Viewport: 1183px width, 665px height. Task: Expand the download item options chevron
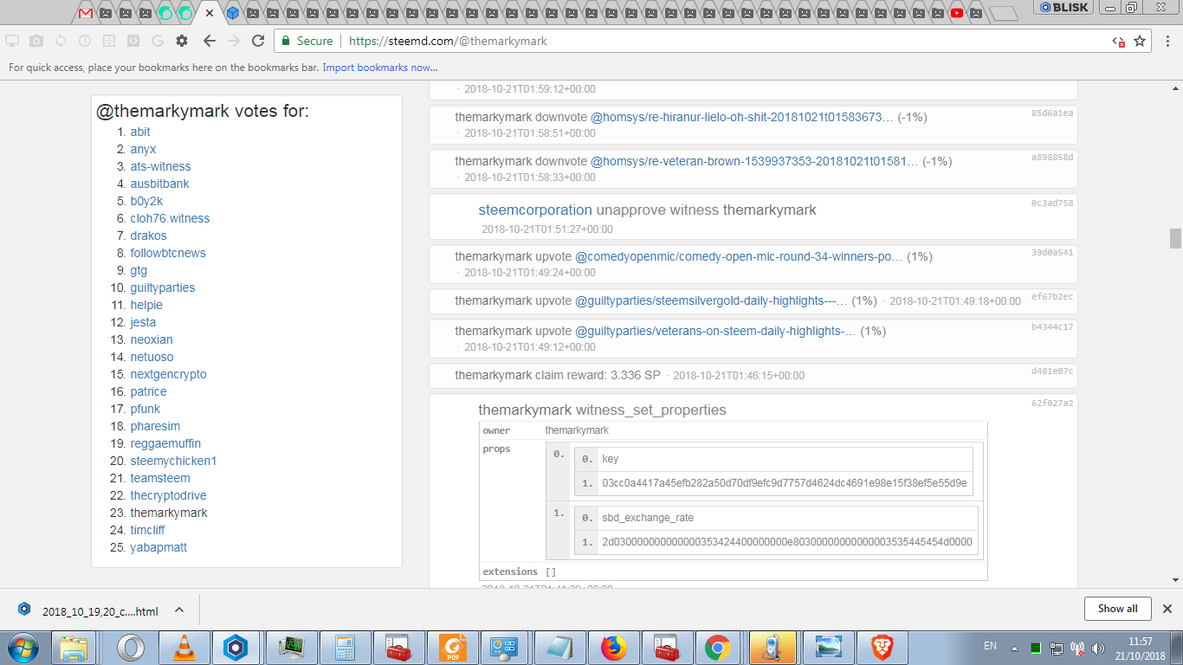click(x=179, y=610)
